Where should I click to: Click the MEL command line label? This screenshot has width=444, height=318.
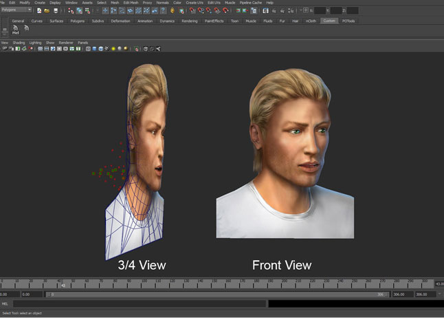coord(5,303)
